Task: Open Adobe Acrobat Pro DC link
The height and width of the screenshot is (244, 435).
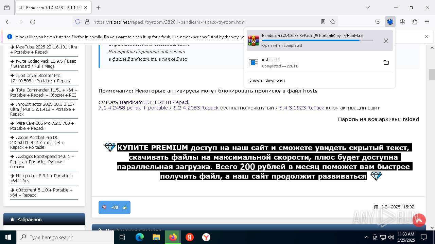Action: [x=37, y=142]
